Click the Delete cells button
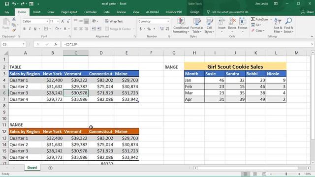The width and height of the screenshot is (315, 177). coord(232,26)
